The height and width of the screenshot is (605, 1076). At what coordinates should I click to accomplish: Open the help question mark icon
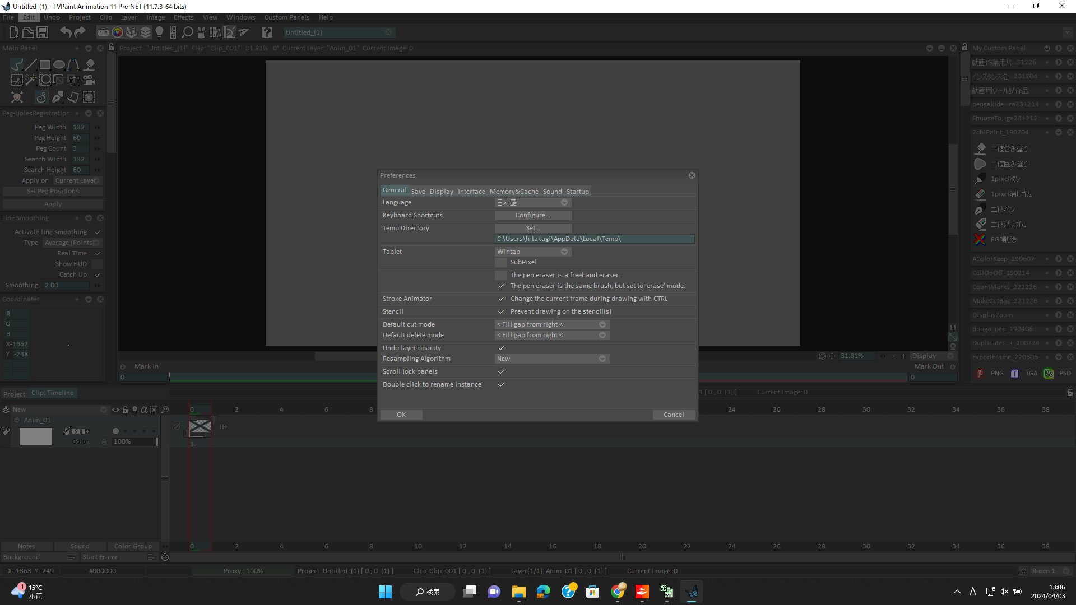pyautogui.click(x=267, y=32)
